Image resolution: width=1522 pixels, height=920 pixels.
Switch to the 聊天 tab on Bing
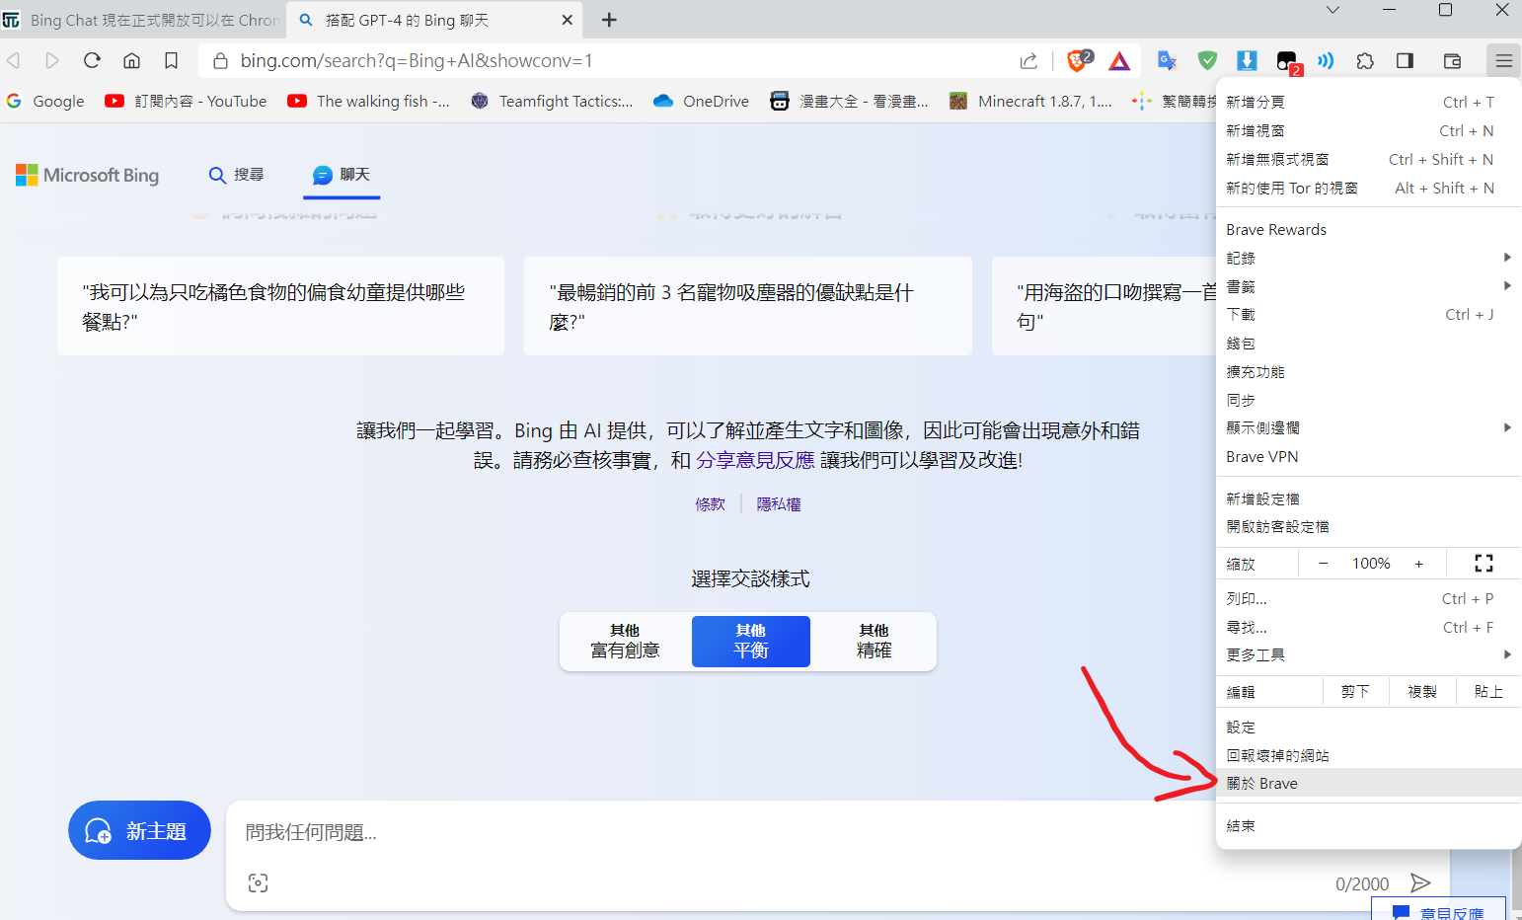click(x=342, y=175)
